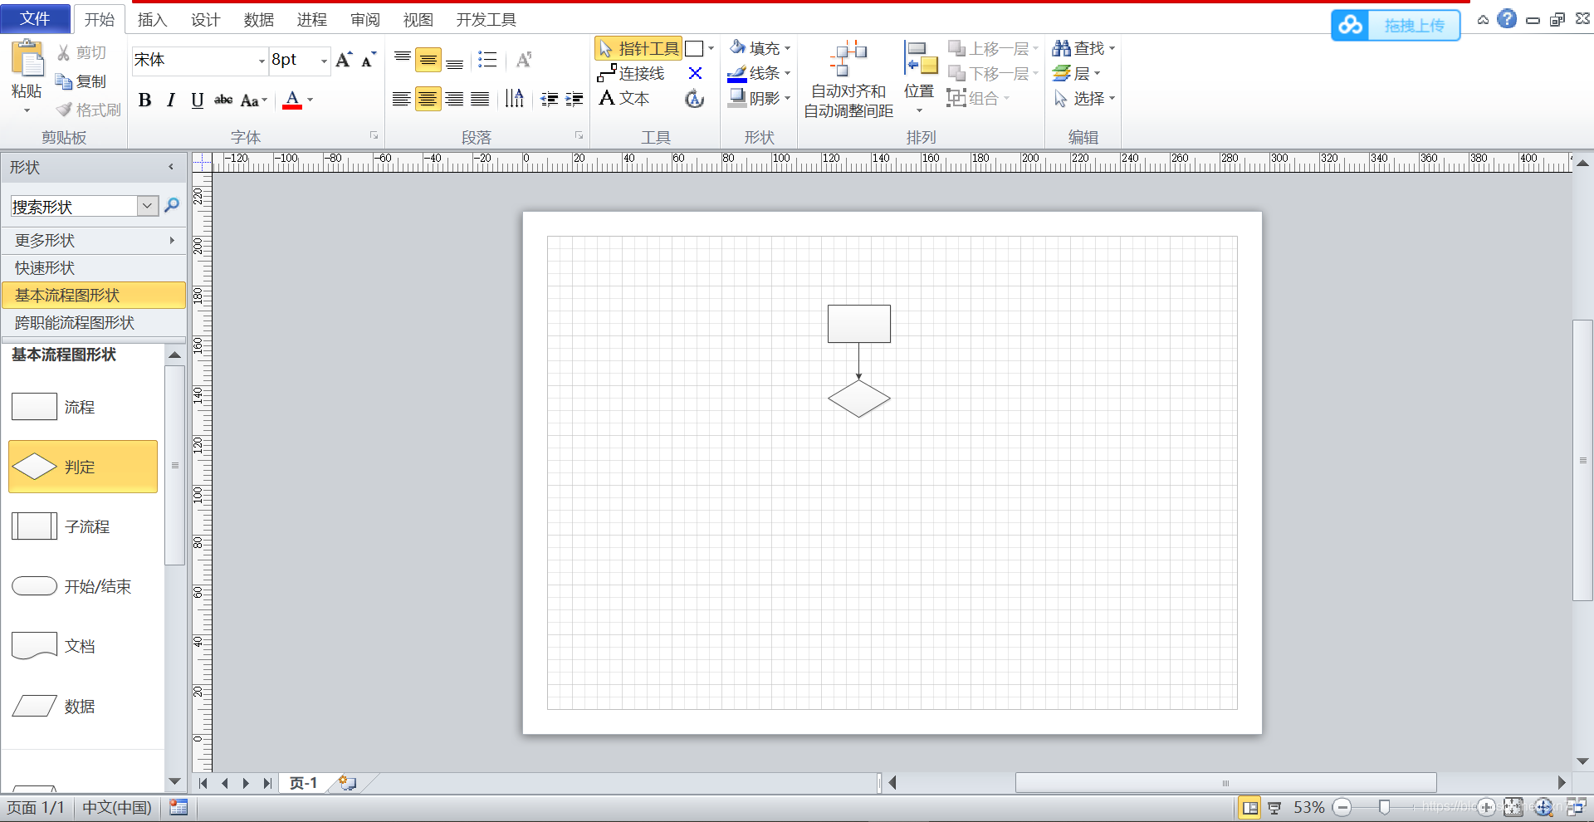Select the rectangle shape on the canvas
The height and width of the screenshot is (822, 1594).
point(859,324)
